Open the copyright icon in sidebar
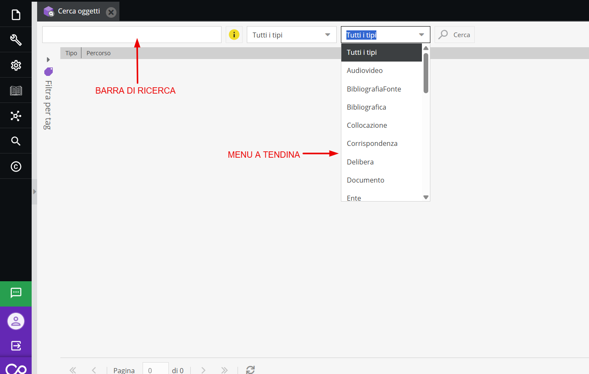Viewport: 589px width, 374px height. tap(16, 167)
